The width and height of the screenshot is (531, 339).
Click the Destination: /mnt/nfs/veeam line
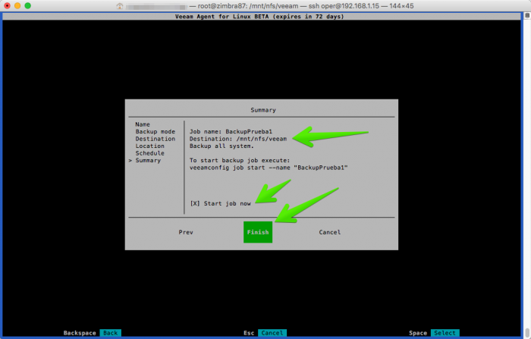238,139
